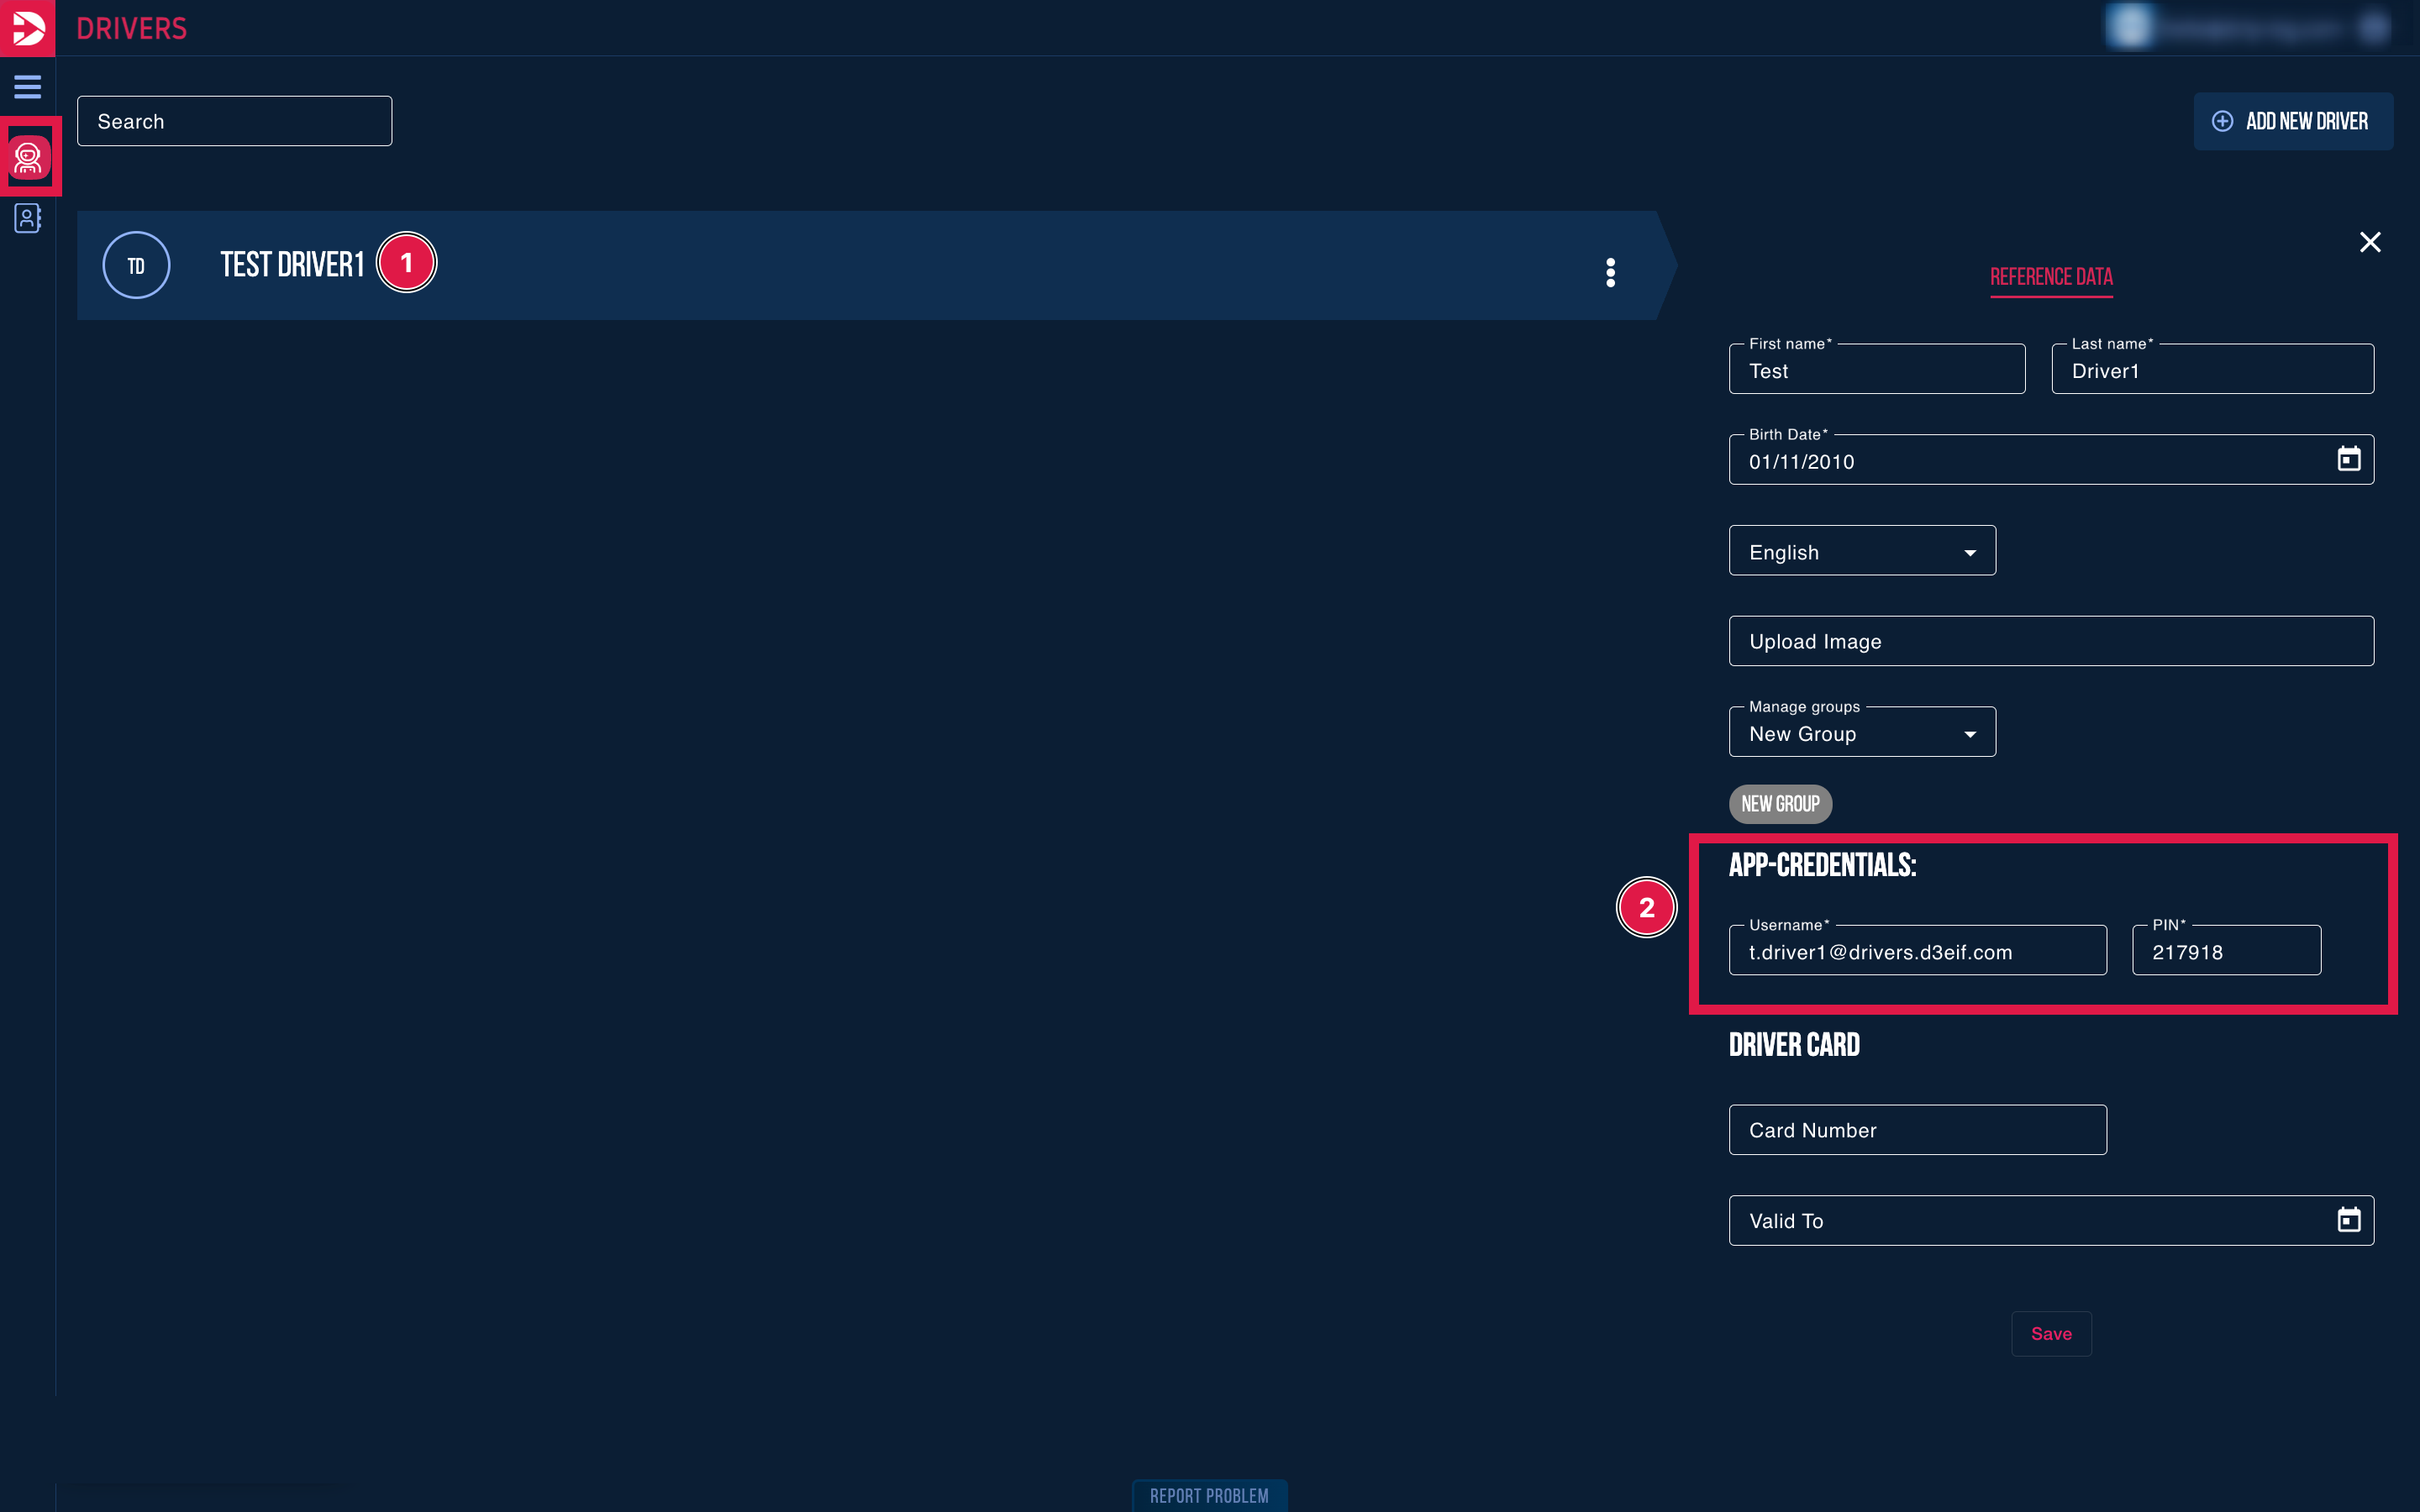Image resolution: width=2420 pixels, height=1512 pixels.
Task: Open Birth Date calendar picker icon
Action: [2348, 459]
